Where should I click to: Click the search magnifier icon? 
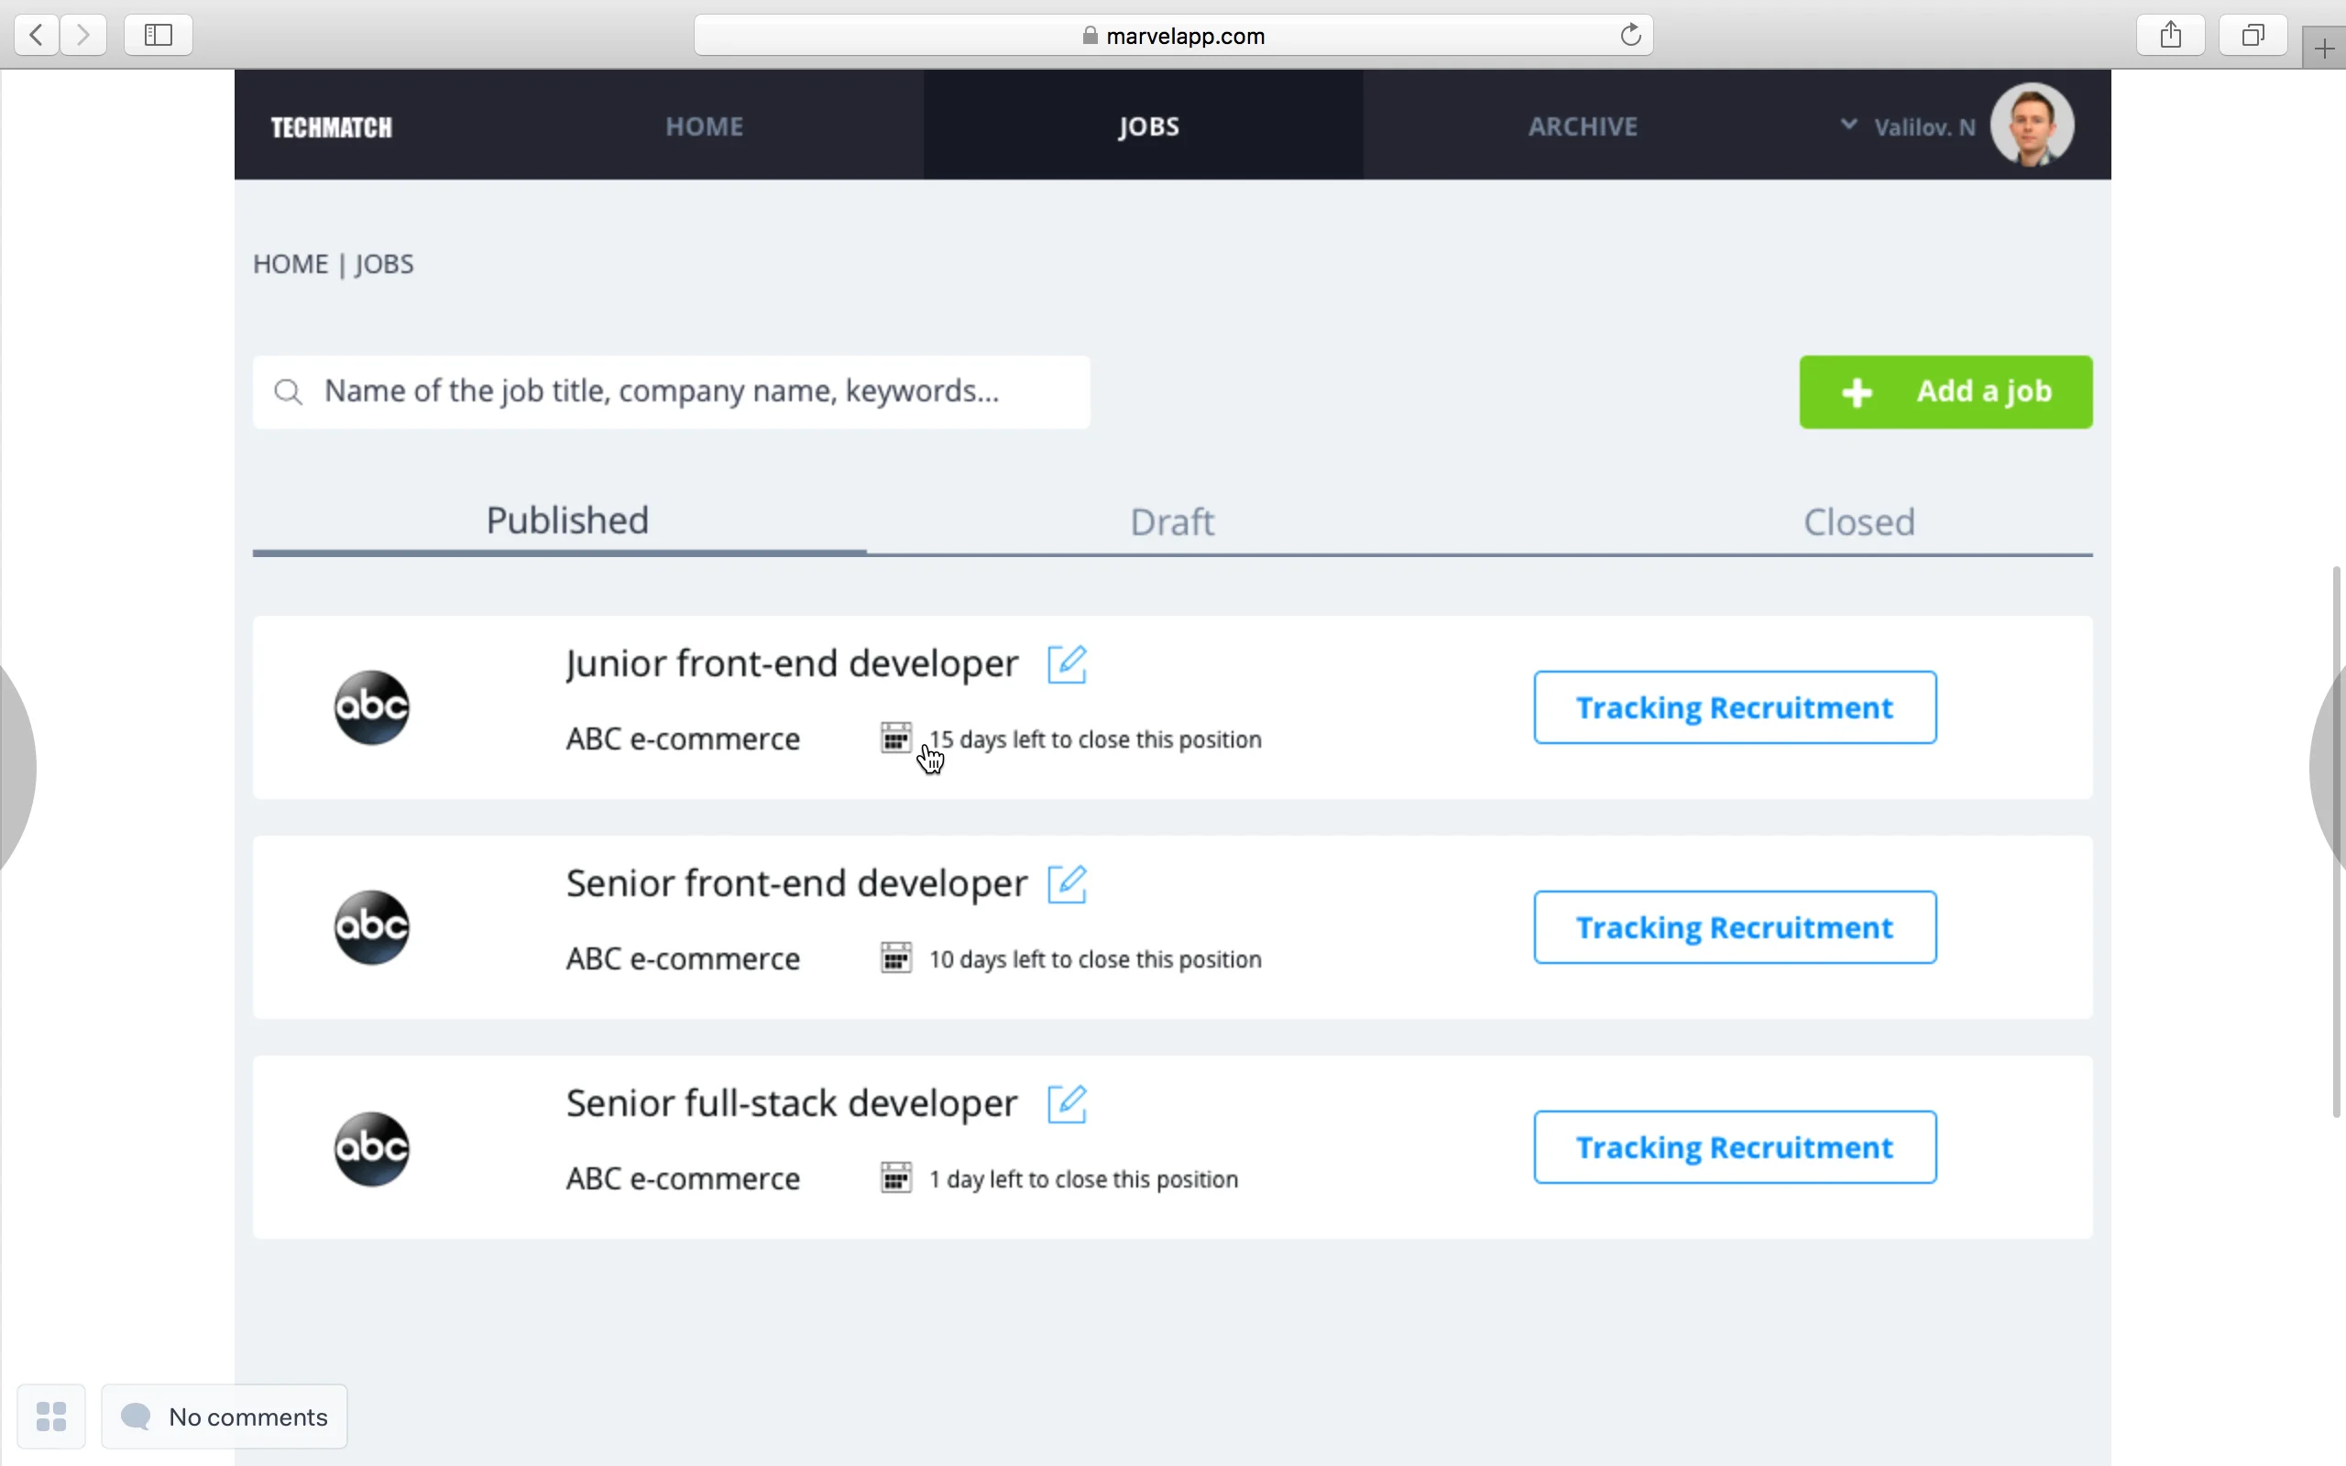tap(289, 392)
